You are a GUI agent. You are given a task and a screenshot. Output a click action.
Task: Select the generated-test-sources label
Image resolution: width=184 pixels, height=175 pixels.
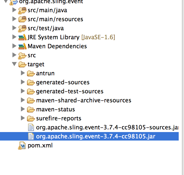(70, 91)
